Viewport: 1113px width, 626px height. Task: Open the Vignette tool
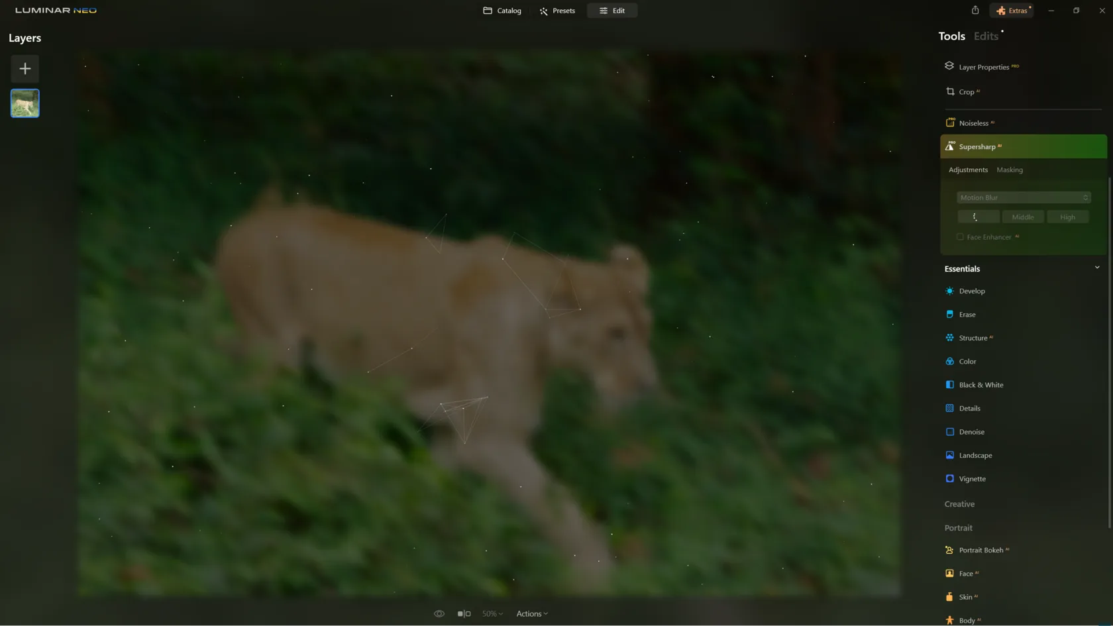coord(972,479)
